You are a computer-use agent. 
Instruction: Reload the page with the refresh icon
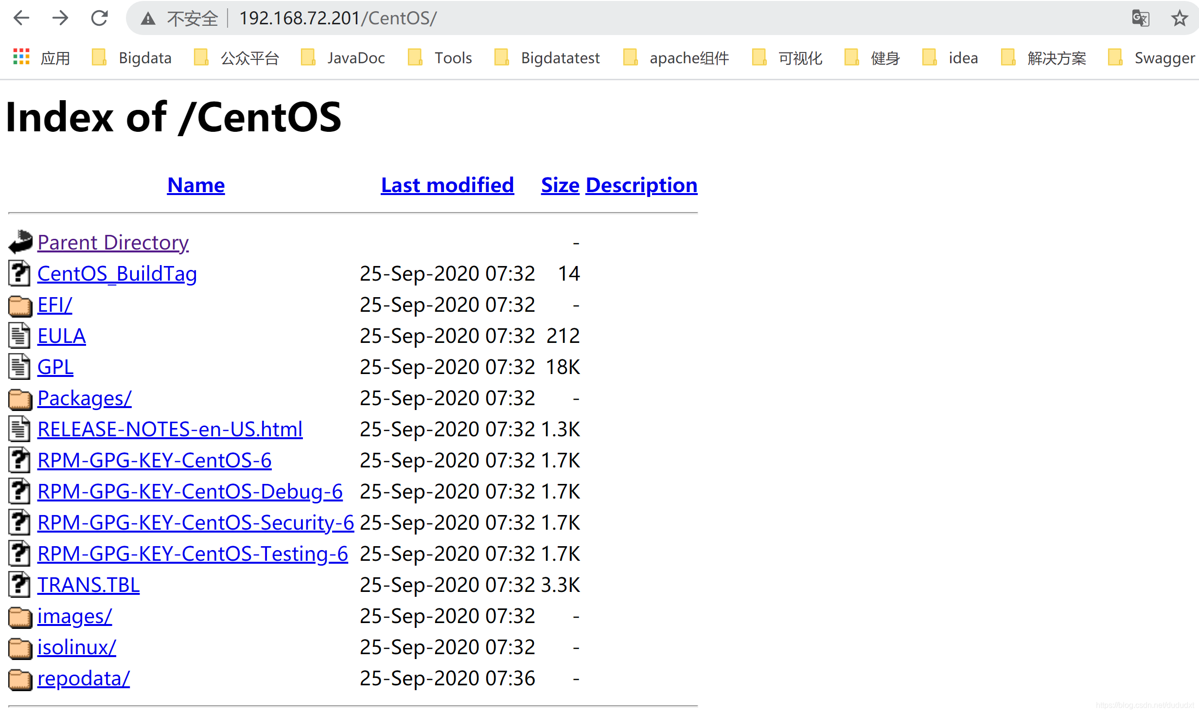[100, 18]
